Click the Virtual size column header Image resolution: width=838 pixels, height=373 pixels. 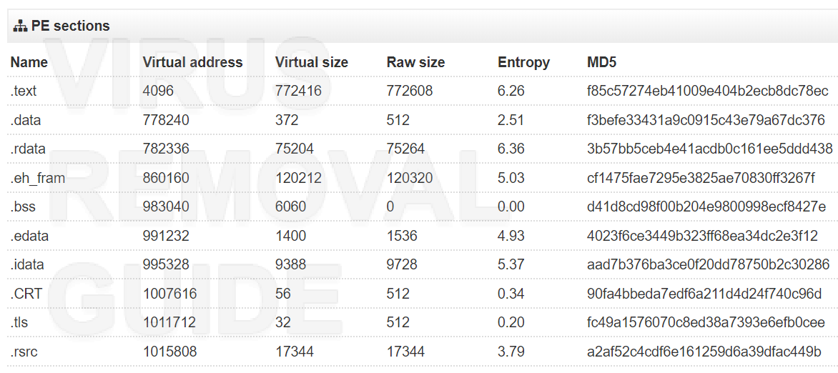[x=312, y=62]
